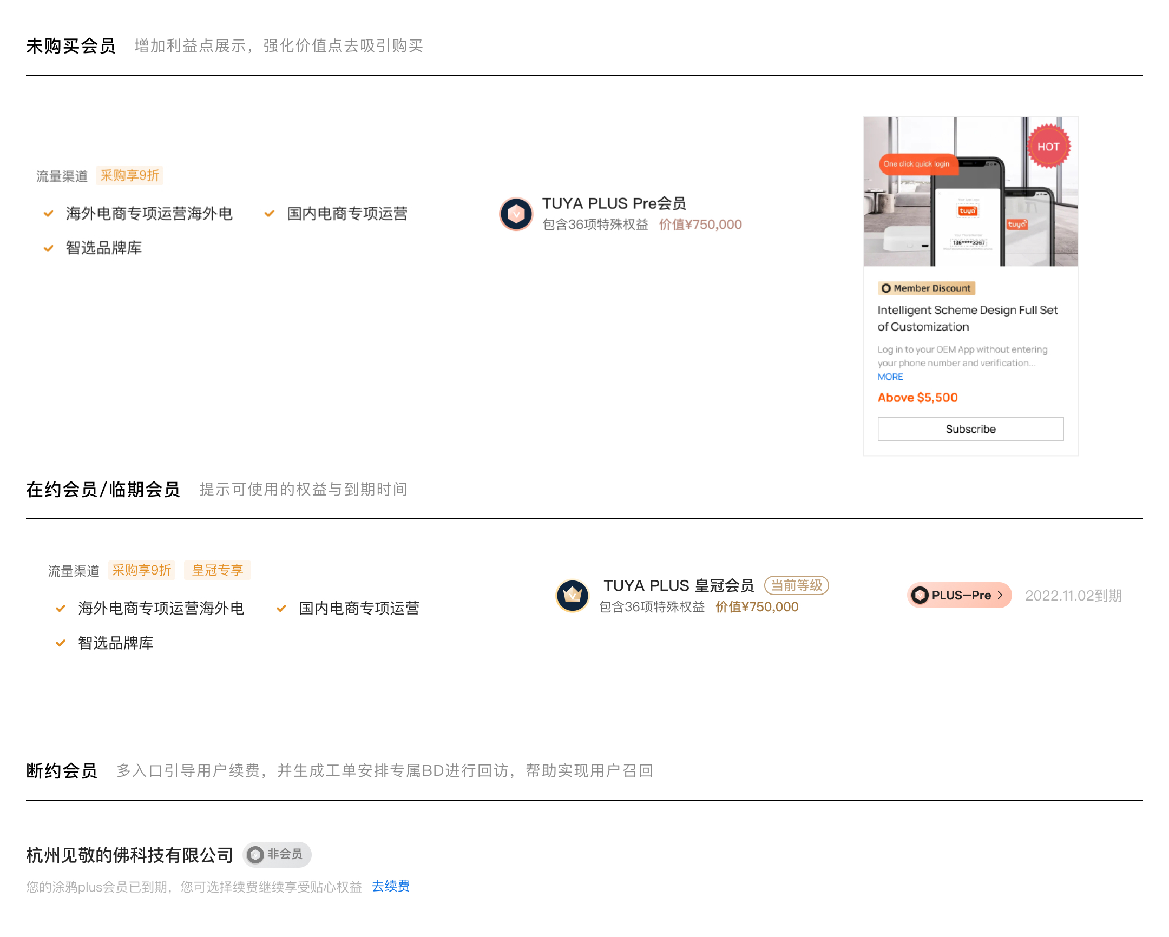The height and width of the screenshot is (937, 1169).
Task: Expand the PLUS-Pre chevron pill
Action: 1000,596
